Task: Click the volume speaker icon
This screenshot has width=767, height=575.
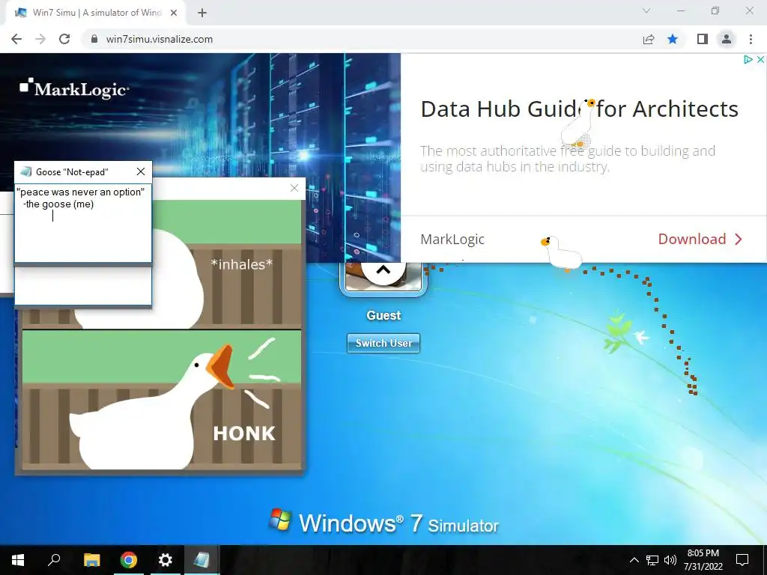Action: tap(670, 560)
